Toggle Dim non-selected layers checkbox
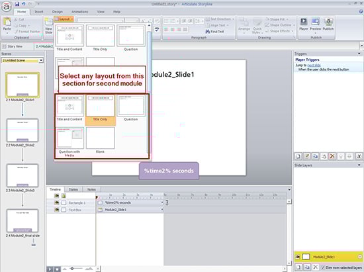364x272 pixels. coord(323,267)
